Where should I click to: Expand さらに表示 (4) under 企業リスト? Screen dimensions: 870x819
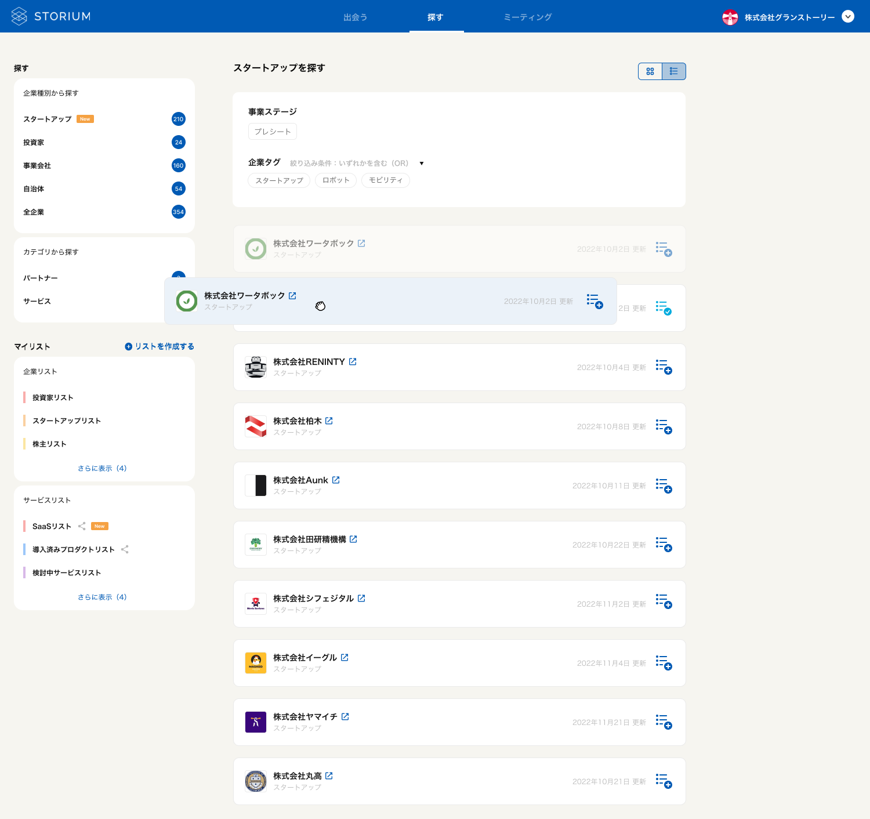click(x=102, y=468)
